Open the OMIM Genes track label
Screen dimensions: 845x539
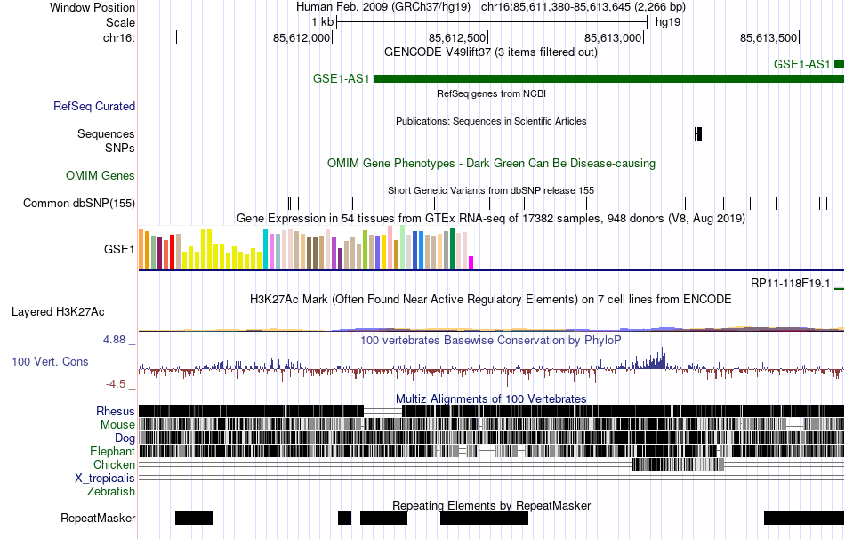click(101, 176)
